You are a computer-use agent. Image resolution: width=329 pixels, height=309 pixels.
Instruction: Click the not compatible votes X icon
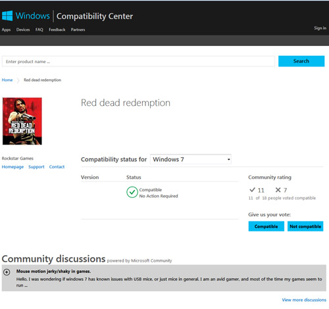pyautogui.click(x=278, y=190)
